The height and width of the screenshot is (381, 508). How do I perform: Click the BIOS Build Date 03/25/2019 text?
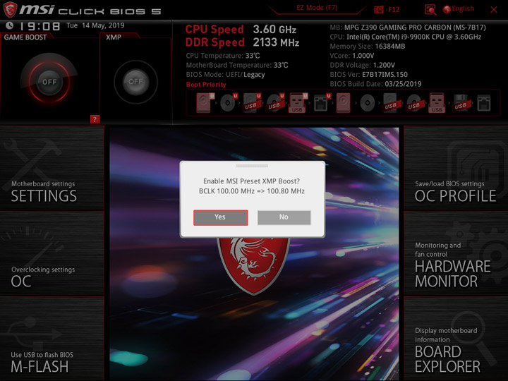375,84
